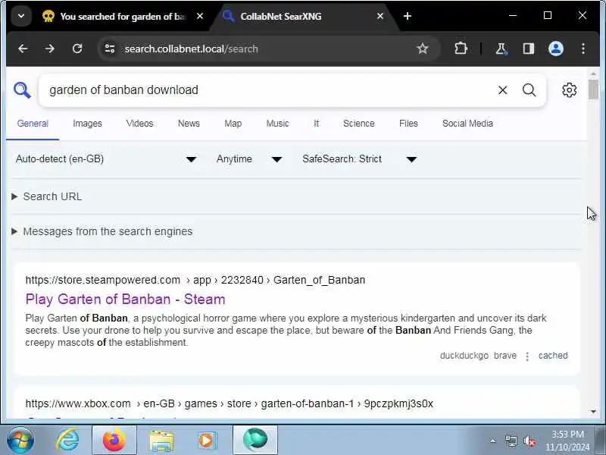This screenshot has height=455, width=606.
Task: Select the General category tab
Action: (x=33, y=124)
